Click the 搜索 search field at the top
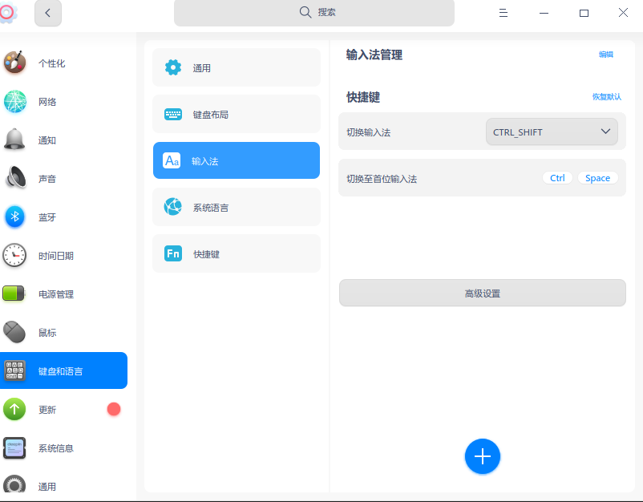Screen dimensions: 643x502 pos(314,13)
